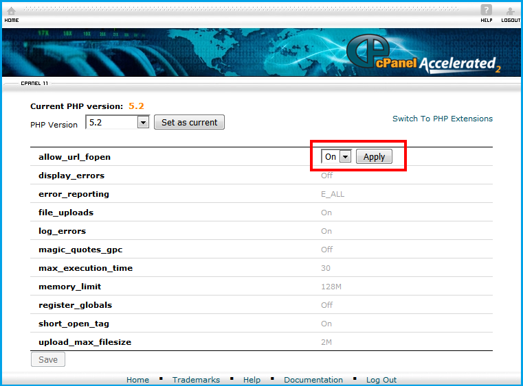Click the Home icon in top bar

pyautogui.click(x=11, y=11)
